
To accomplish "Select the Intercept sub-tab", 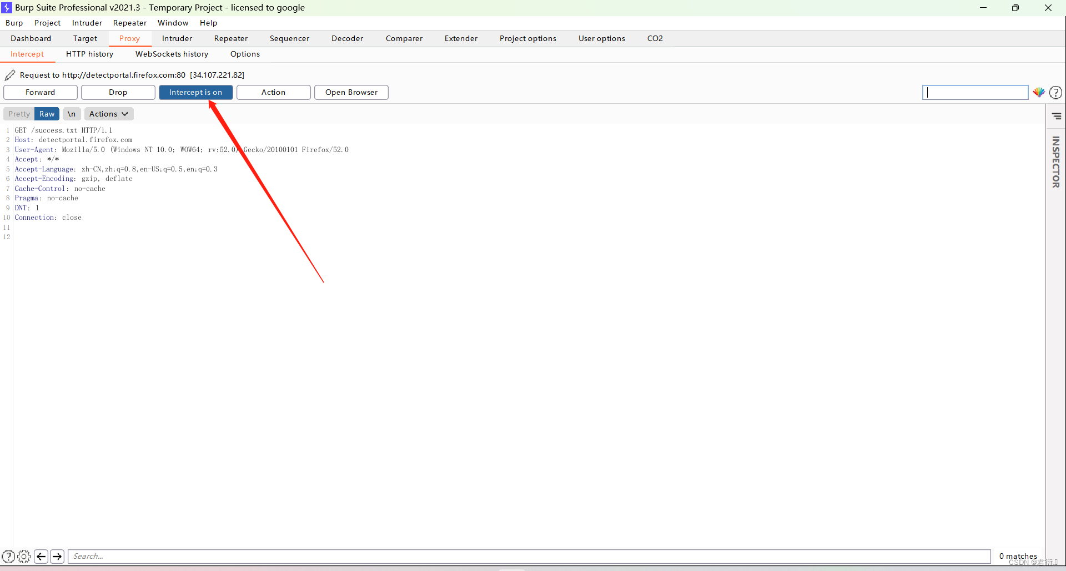I will tap(27, 54).
